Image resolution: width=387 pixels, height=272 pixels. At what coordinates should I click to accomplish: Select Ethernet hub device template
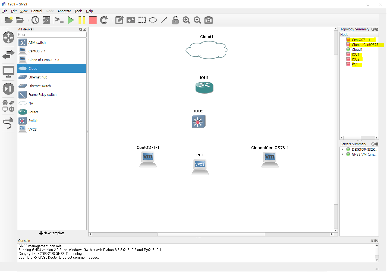(x=52, y=77)
